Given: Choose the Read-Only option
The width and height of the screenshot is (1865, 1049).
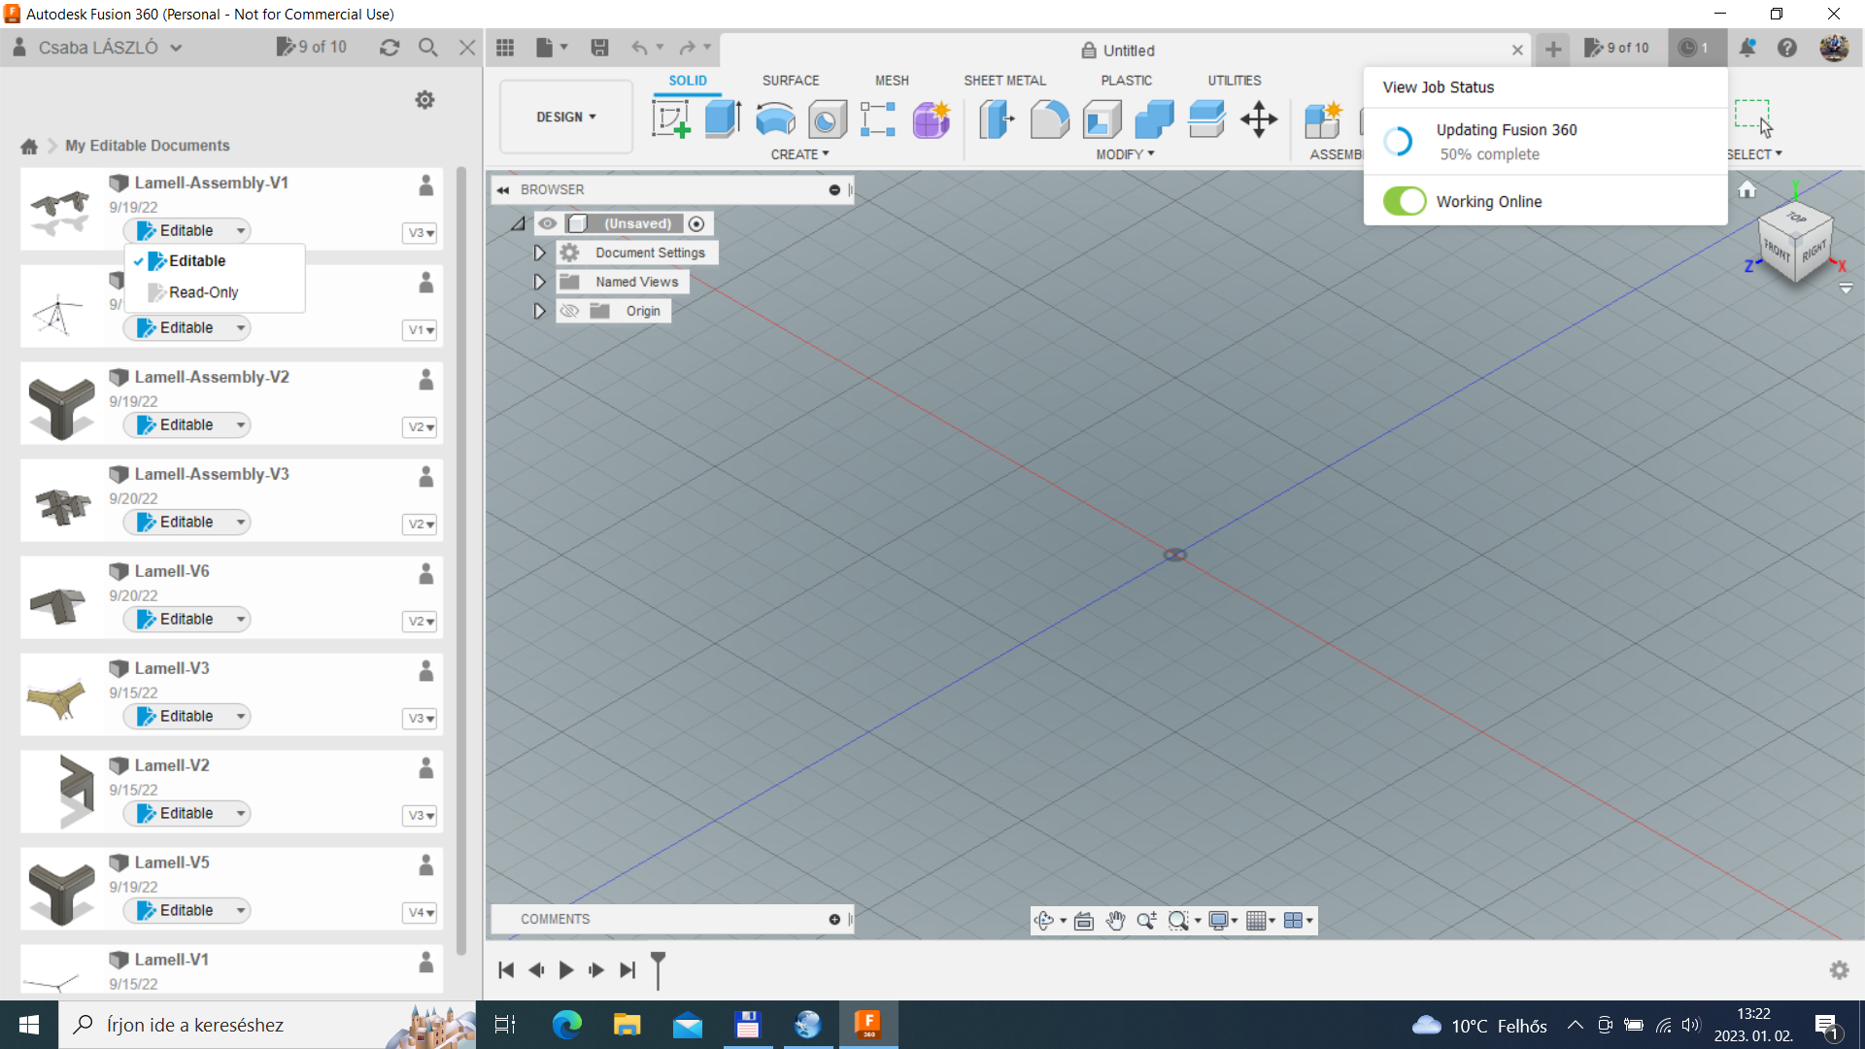Looking at the screenshot, I should [x=203, y=291].
